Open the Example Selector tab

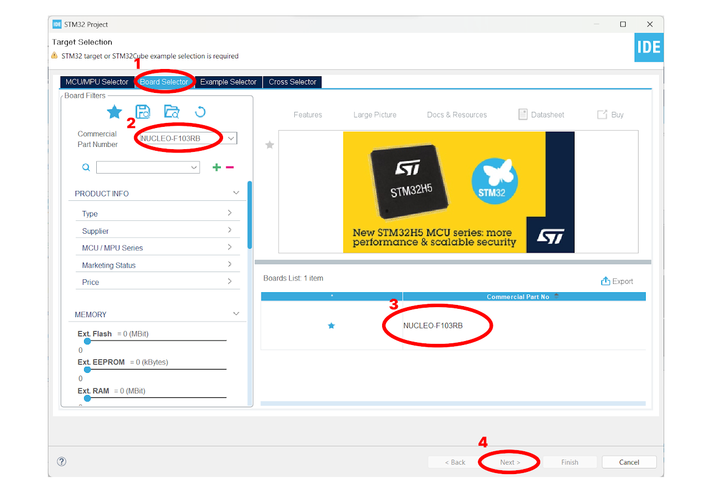(x=228, y=82)
